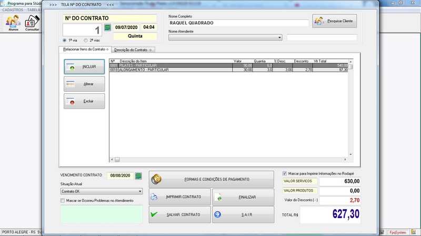Click the INCLUIR button
Image resolution: width=421 pixels, height=236 pixels.
point(84,67)
